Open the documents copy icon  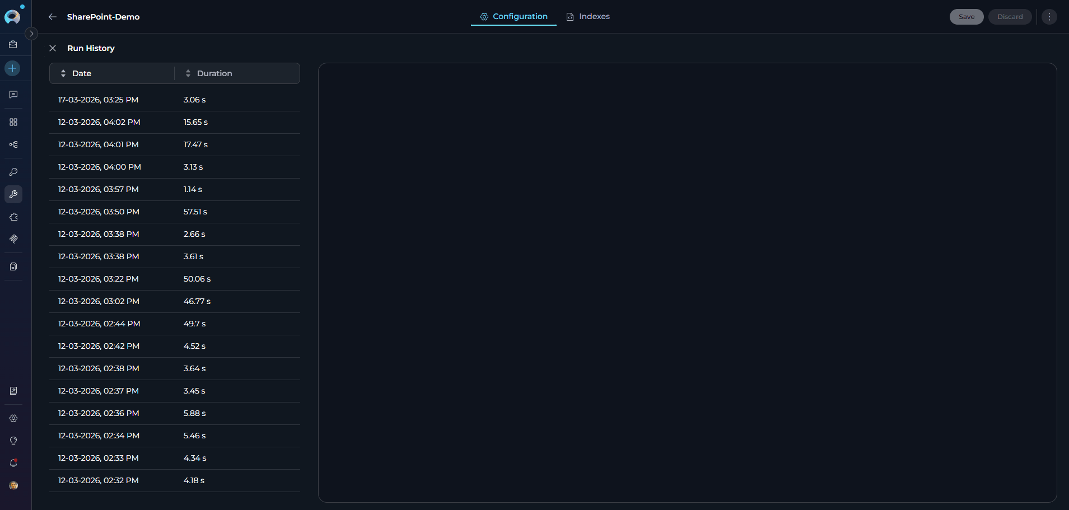[13, 266]
